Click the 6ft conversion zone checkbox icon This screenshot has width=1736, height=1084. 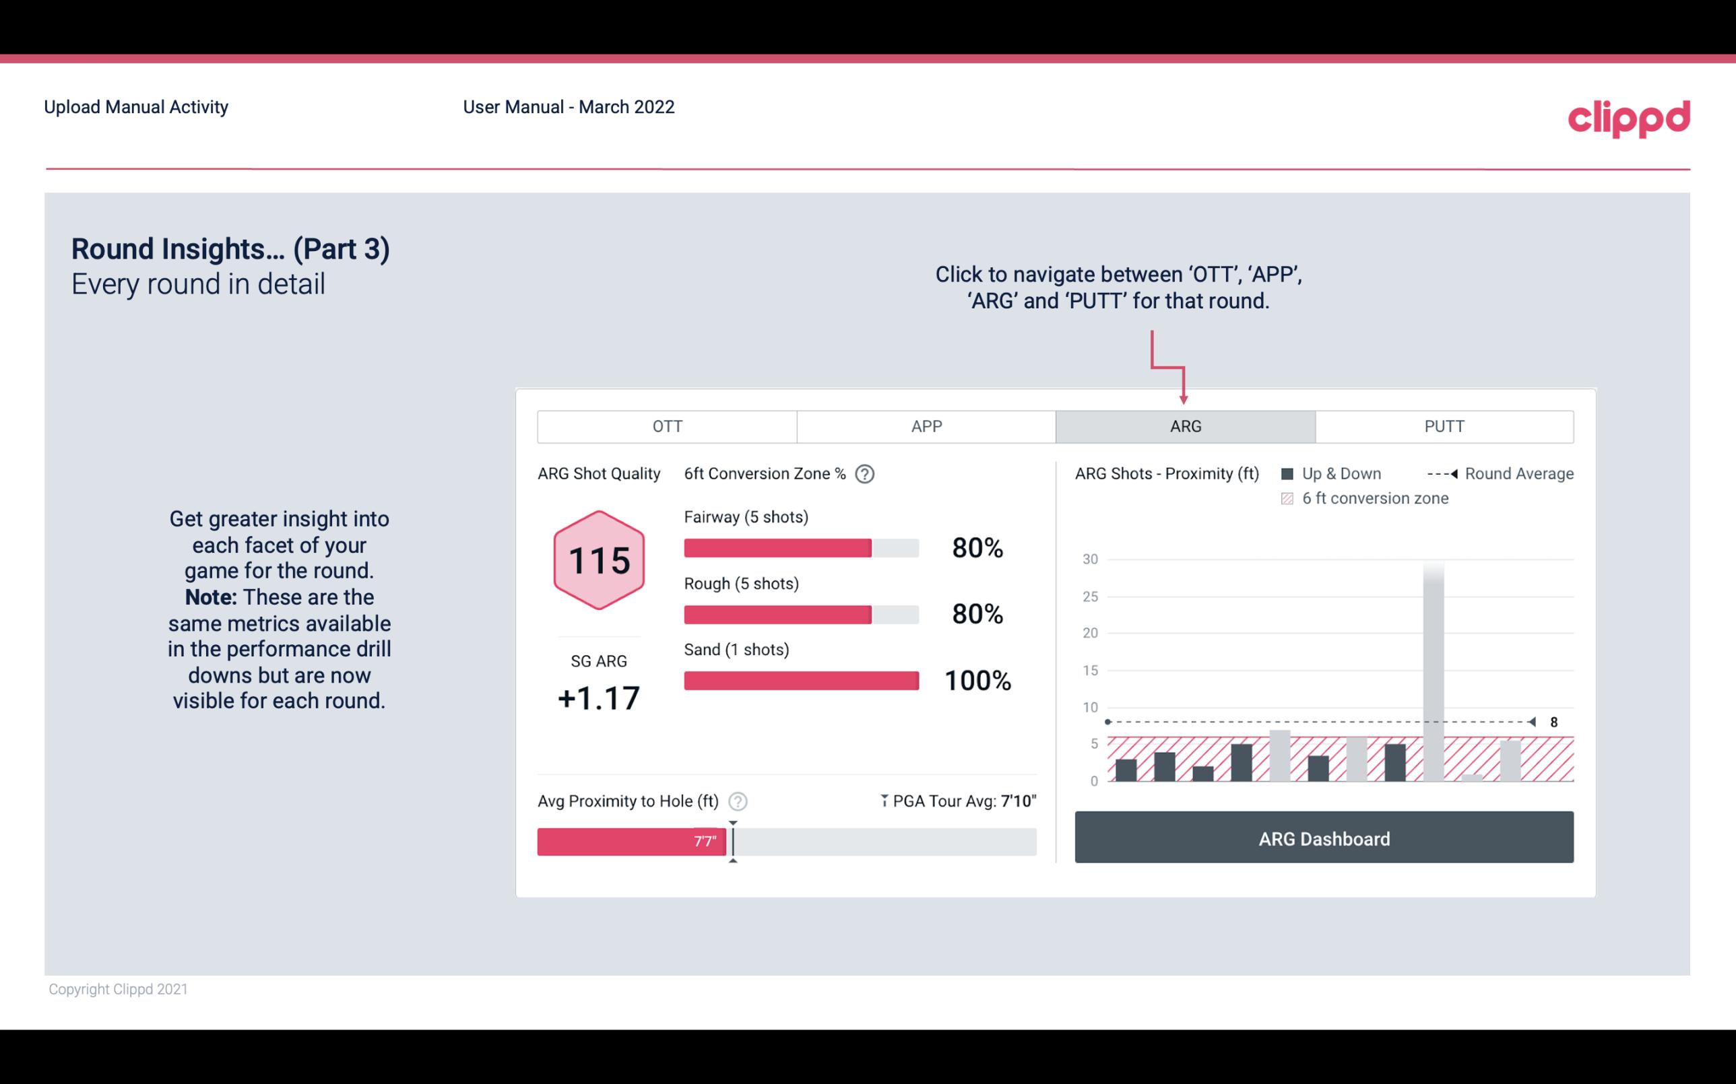[1289, 498]
